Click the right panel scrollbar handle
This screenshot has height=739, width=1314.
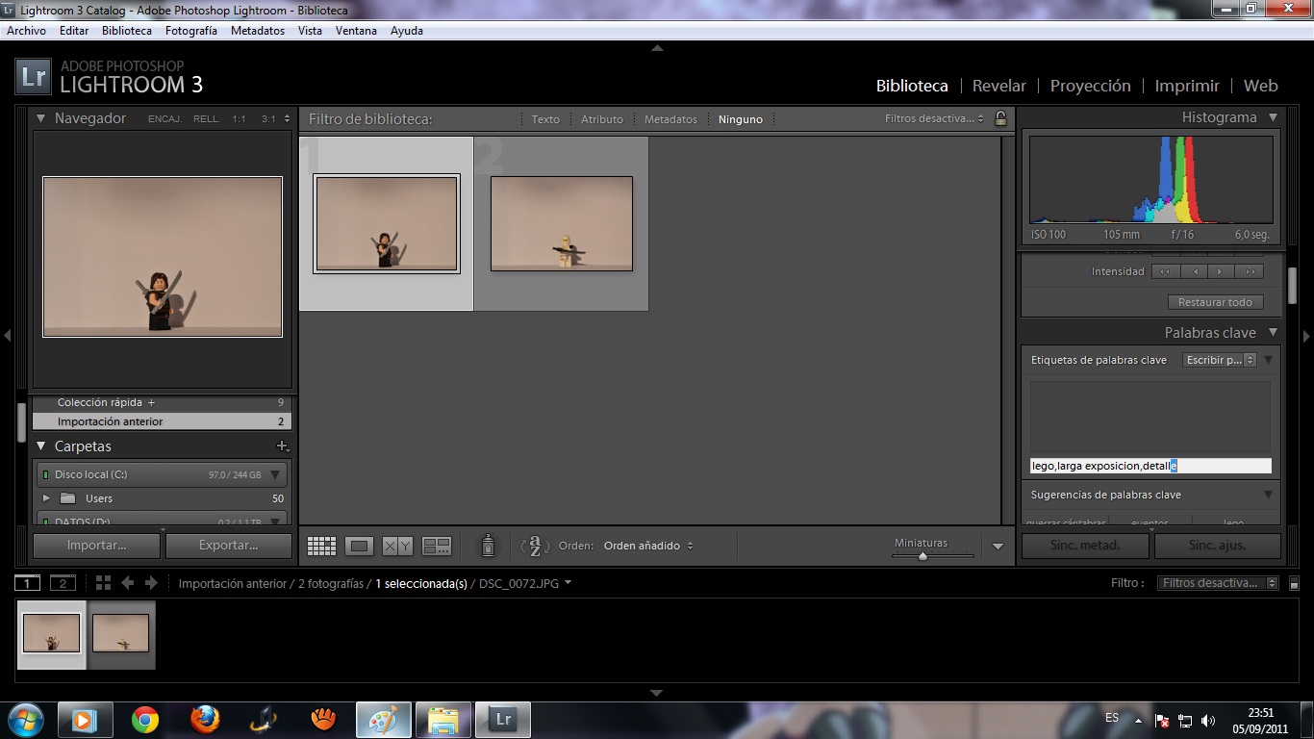pos(1293,287)
